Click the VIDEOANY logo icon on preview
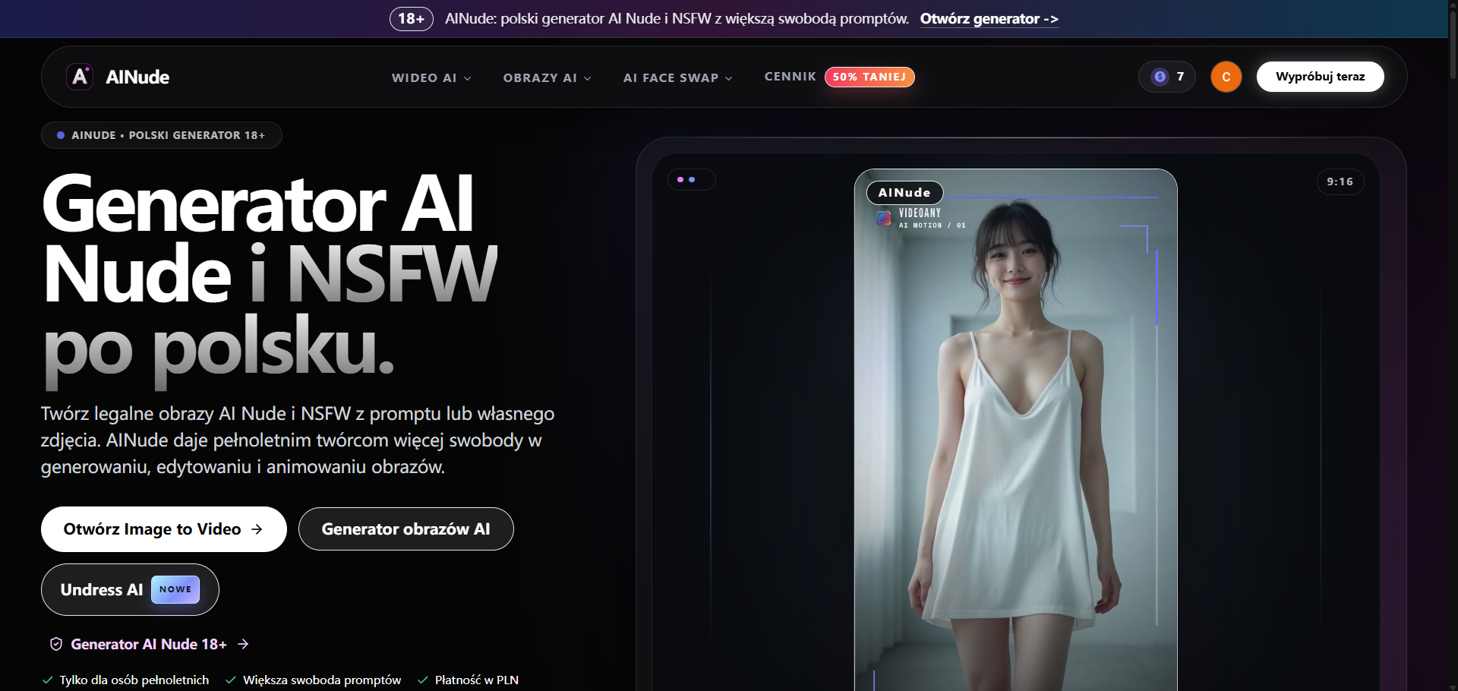The image size is (1458, 691). click(884, 218)
